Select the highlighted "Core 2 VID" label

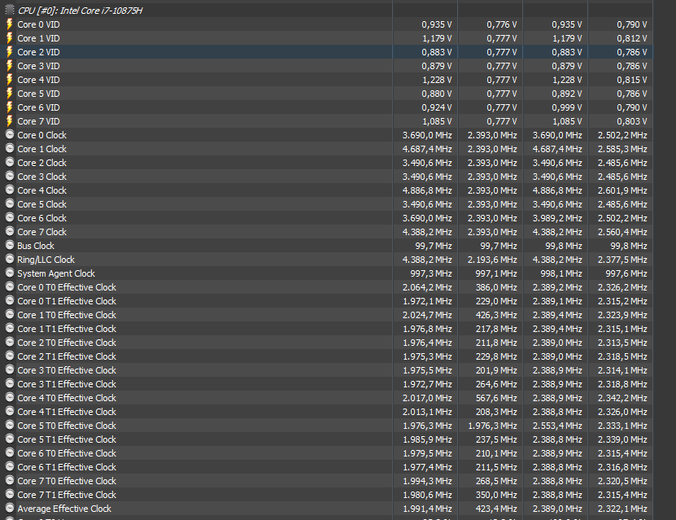pos(38,52)
